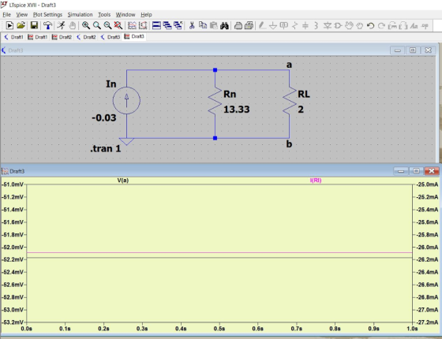This screenshot has width=442, height=339.
Task: Save the schematic with the floppy icon
Action: [34, 25]
